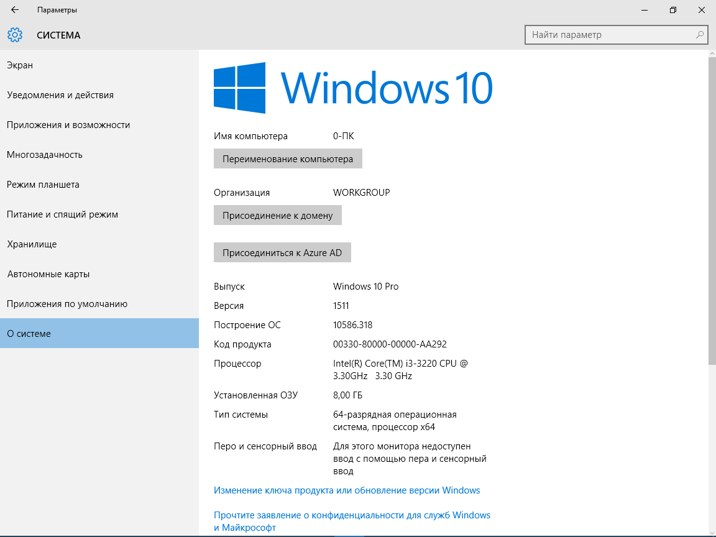Open Приложения по умолчанию settings
Viewport: 716px width, 537px height.
coord(67,304)
